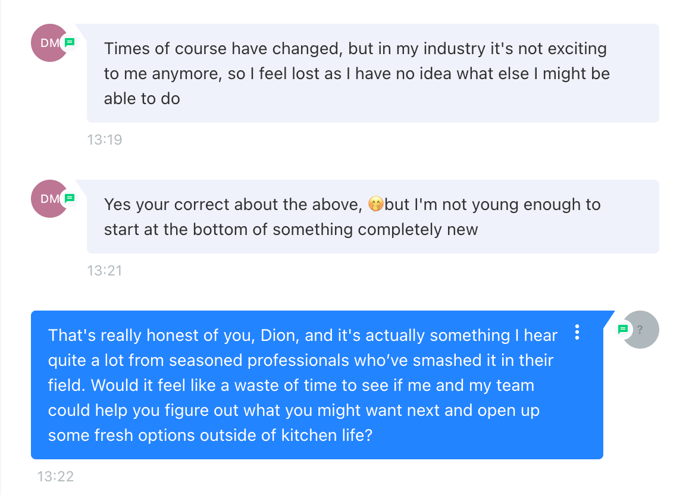The width and height of the screenshot is (689, 495).
Task: Click the green chat badge on Dion's second avatar
Action: 70,199
